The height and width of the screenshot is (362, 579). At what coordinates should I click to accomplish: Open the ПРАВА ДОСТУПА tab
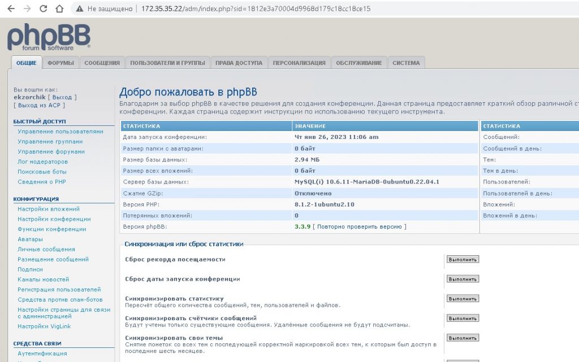[x=239, y=63]
